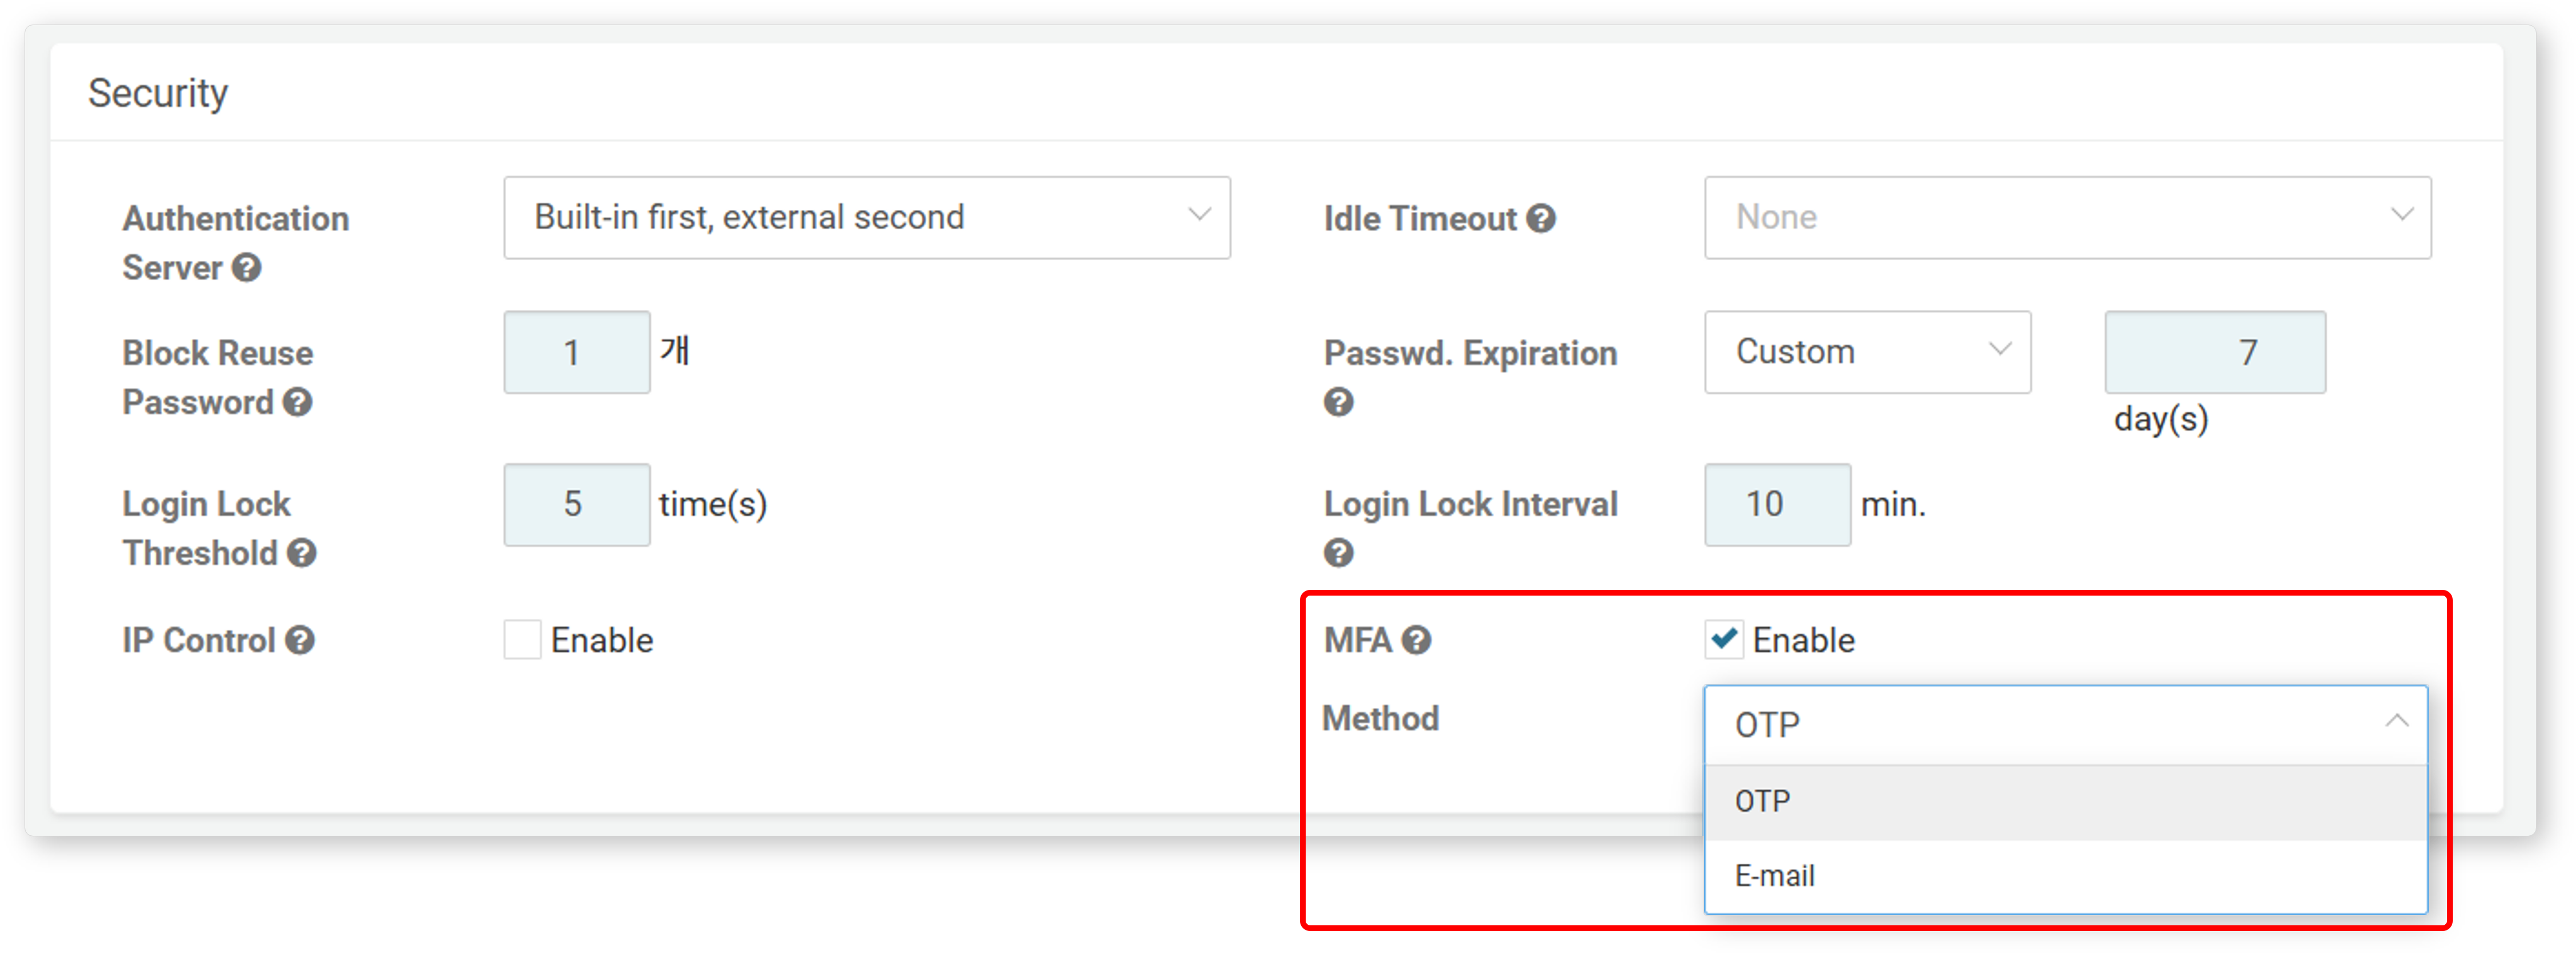Open the Authentication Server dropdown
Image resolution: width=2576 pixels, height=955 pixels.
(x=867, y=218)
